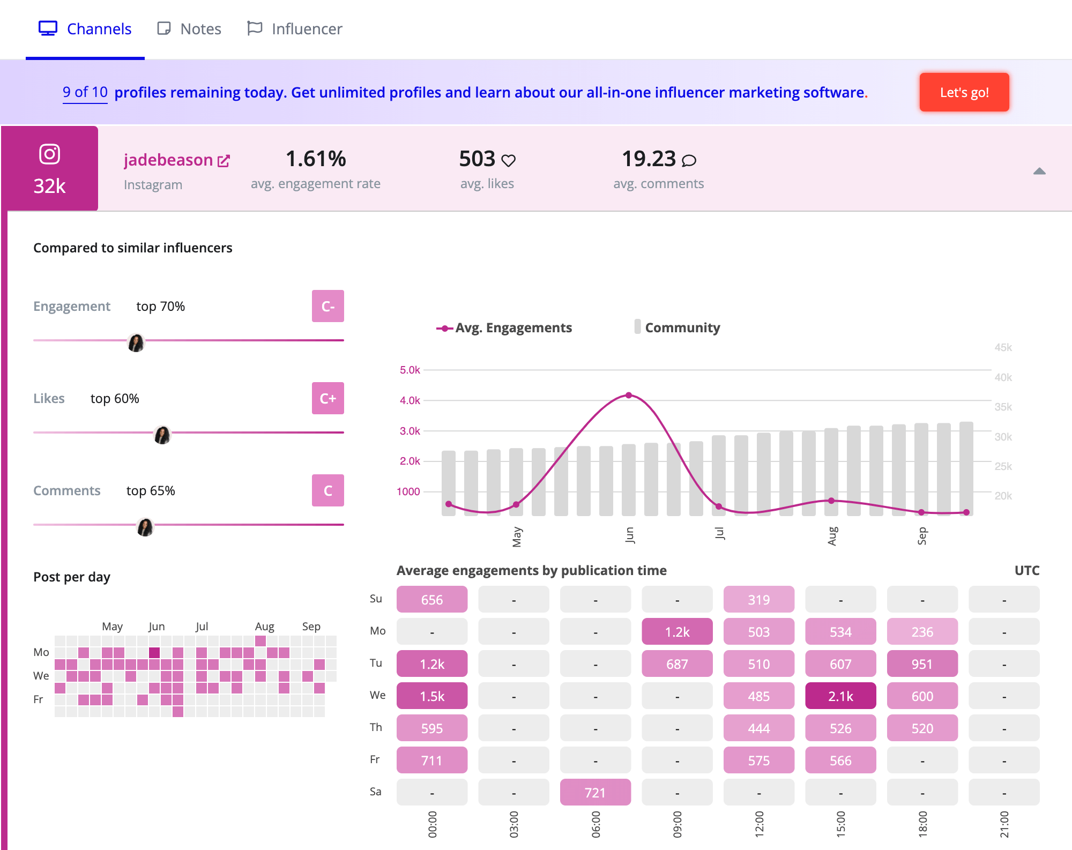Image resolution: width=1072 pixels, height=850 pixels.
Task: Click the Influencer flag icon
Action: (255, 28)
